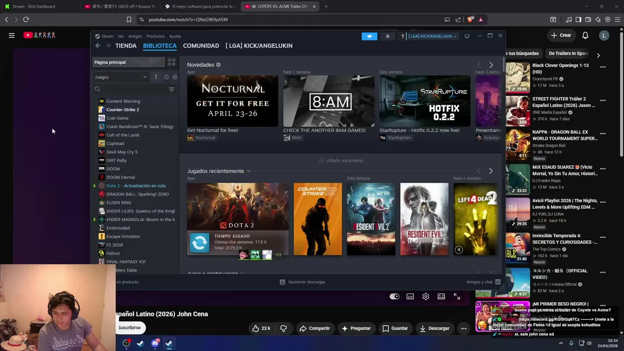This screenshot has width=624, height=351.
Task: Click Página principal button in library
Action: [x=129, y=62]
